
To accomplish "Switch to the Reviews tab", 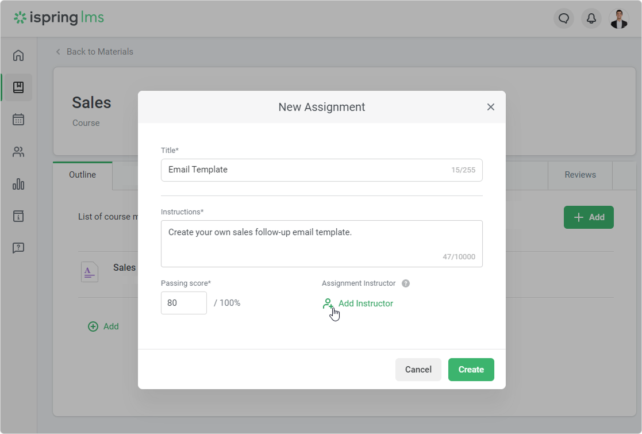I will [580, 175].
